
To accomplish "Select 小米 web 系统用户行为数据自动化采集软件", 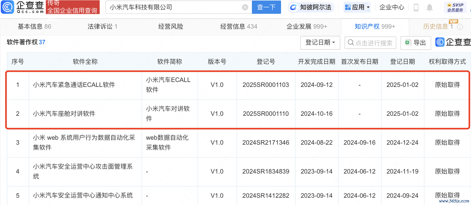I will [x=84, y=143].
